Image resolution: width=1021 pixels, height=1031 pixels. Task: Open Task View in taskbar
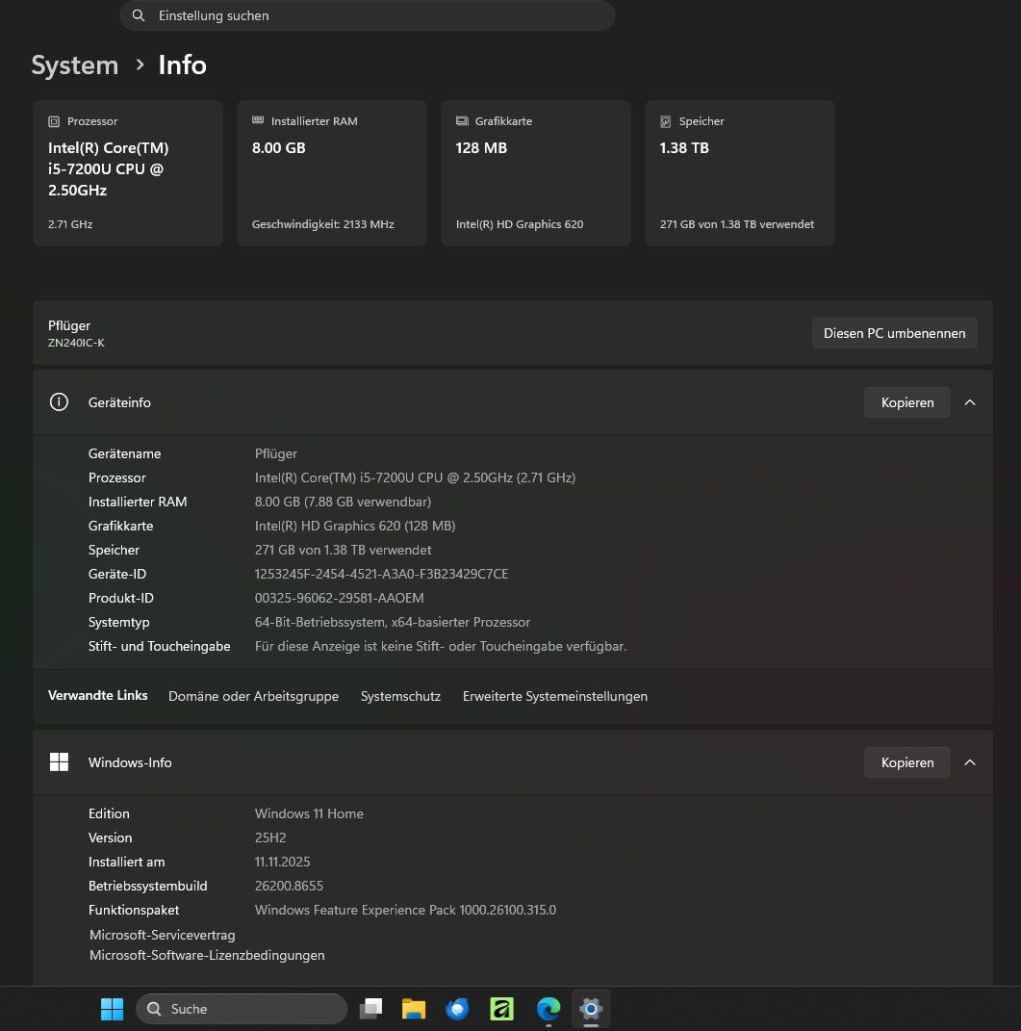coord(370,1009)
